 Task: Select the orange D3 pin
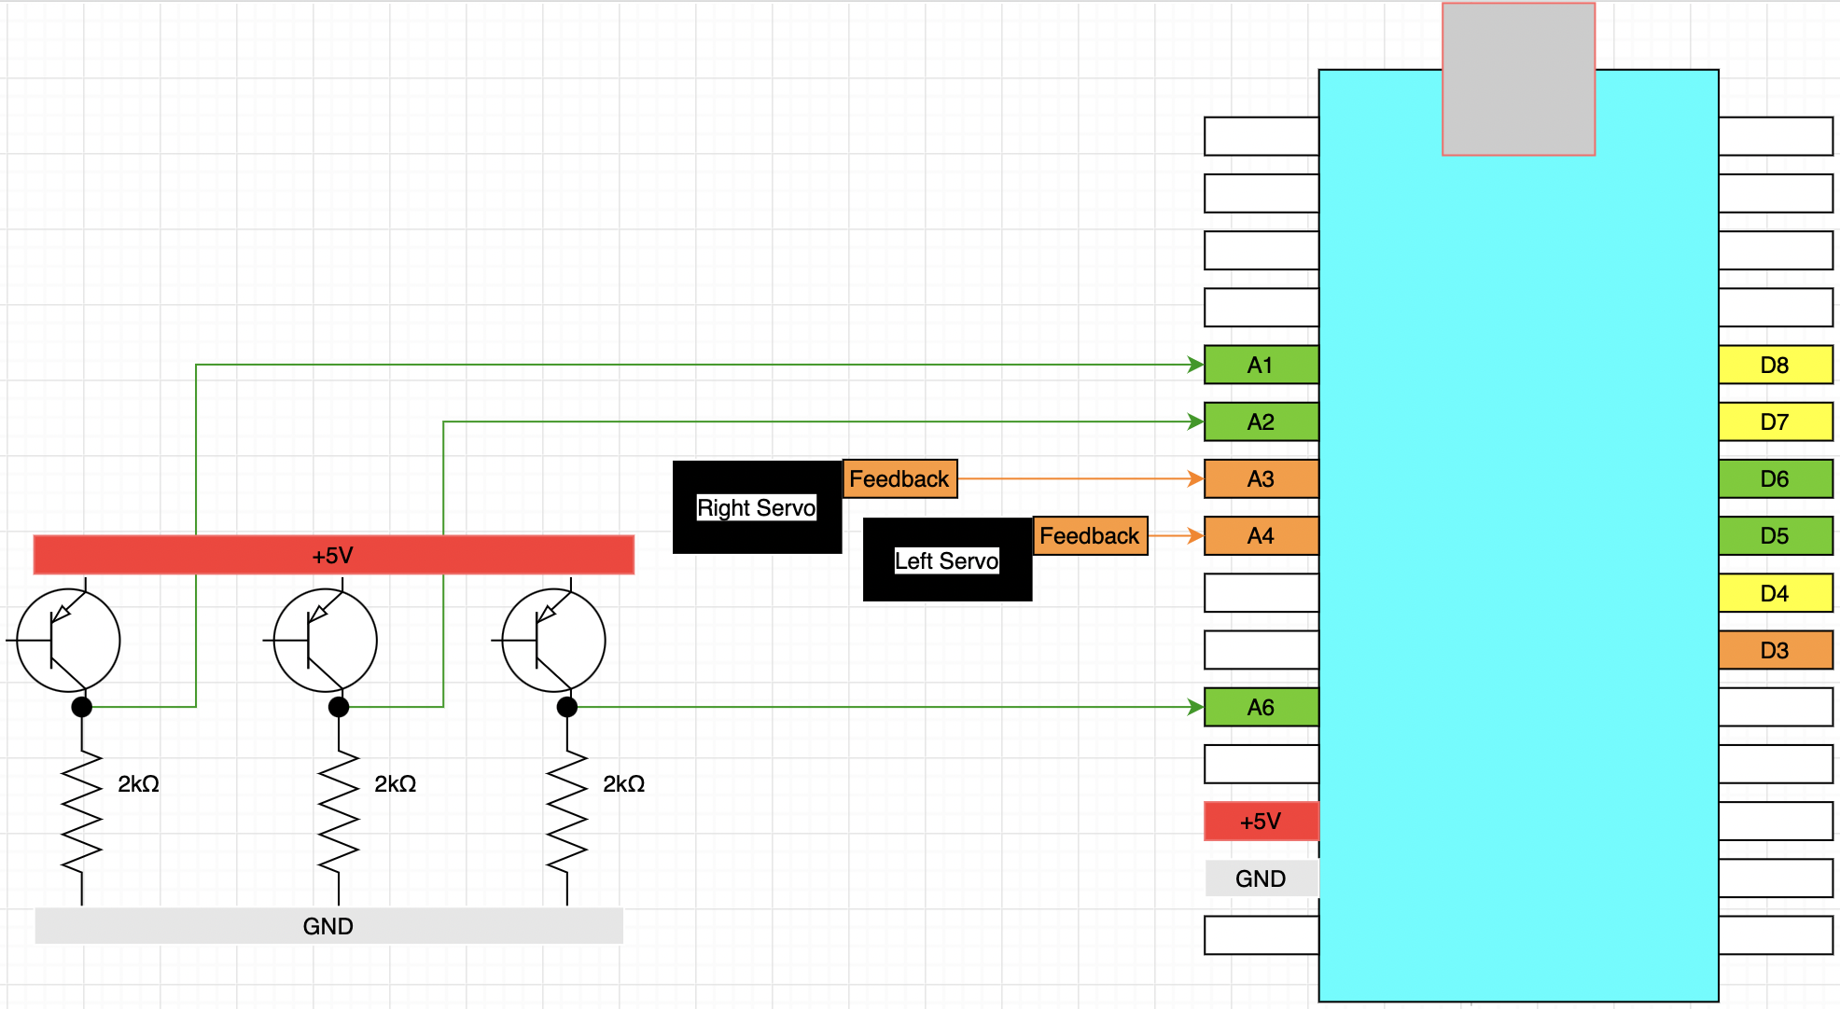coord(1776,650)
